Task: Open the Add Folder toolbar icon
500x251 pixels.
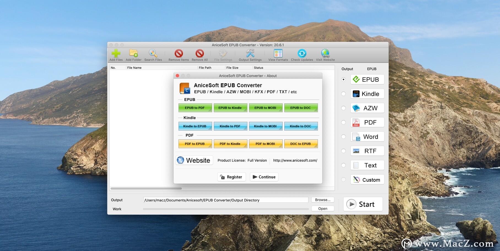Action: coord(134,53)
